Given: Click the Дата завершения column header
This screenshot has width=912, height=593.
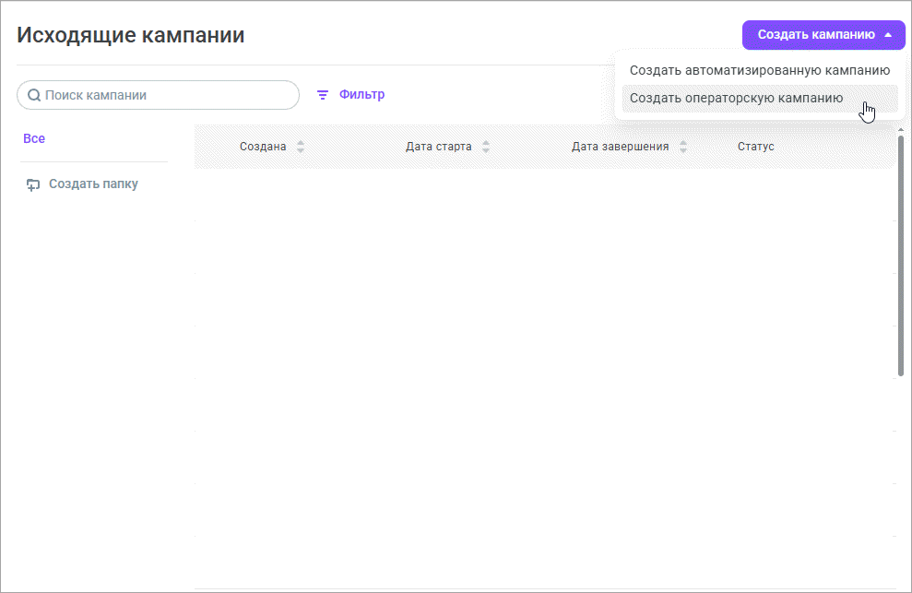Looking at the screenshot, I should (620, 147).
